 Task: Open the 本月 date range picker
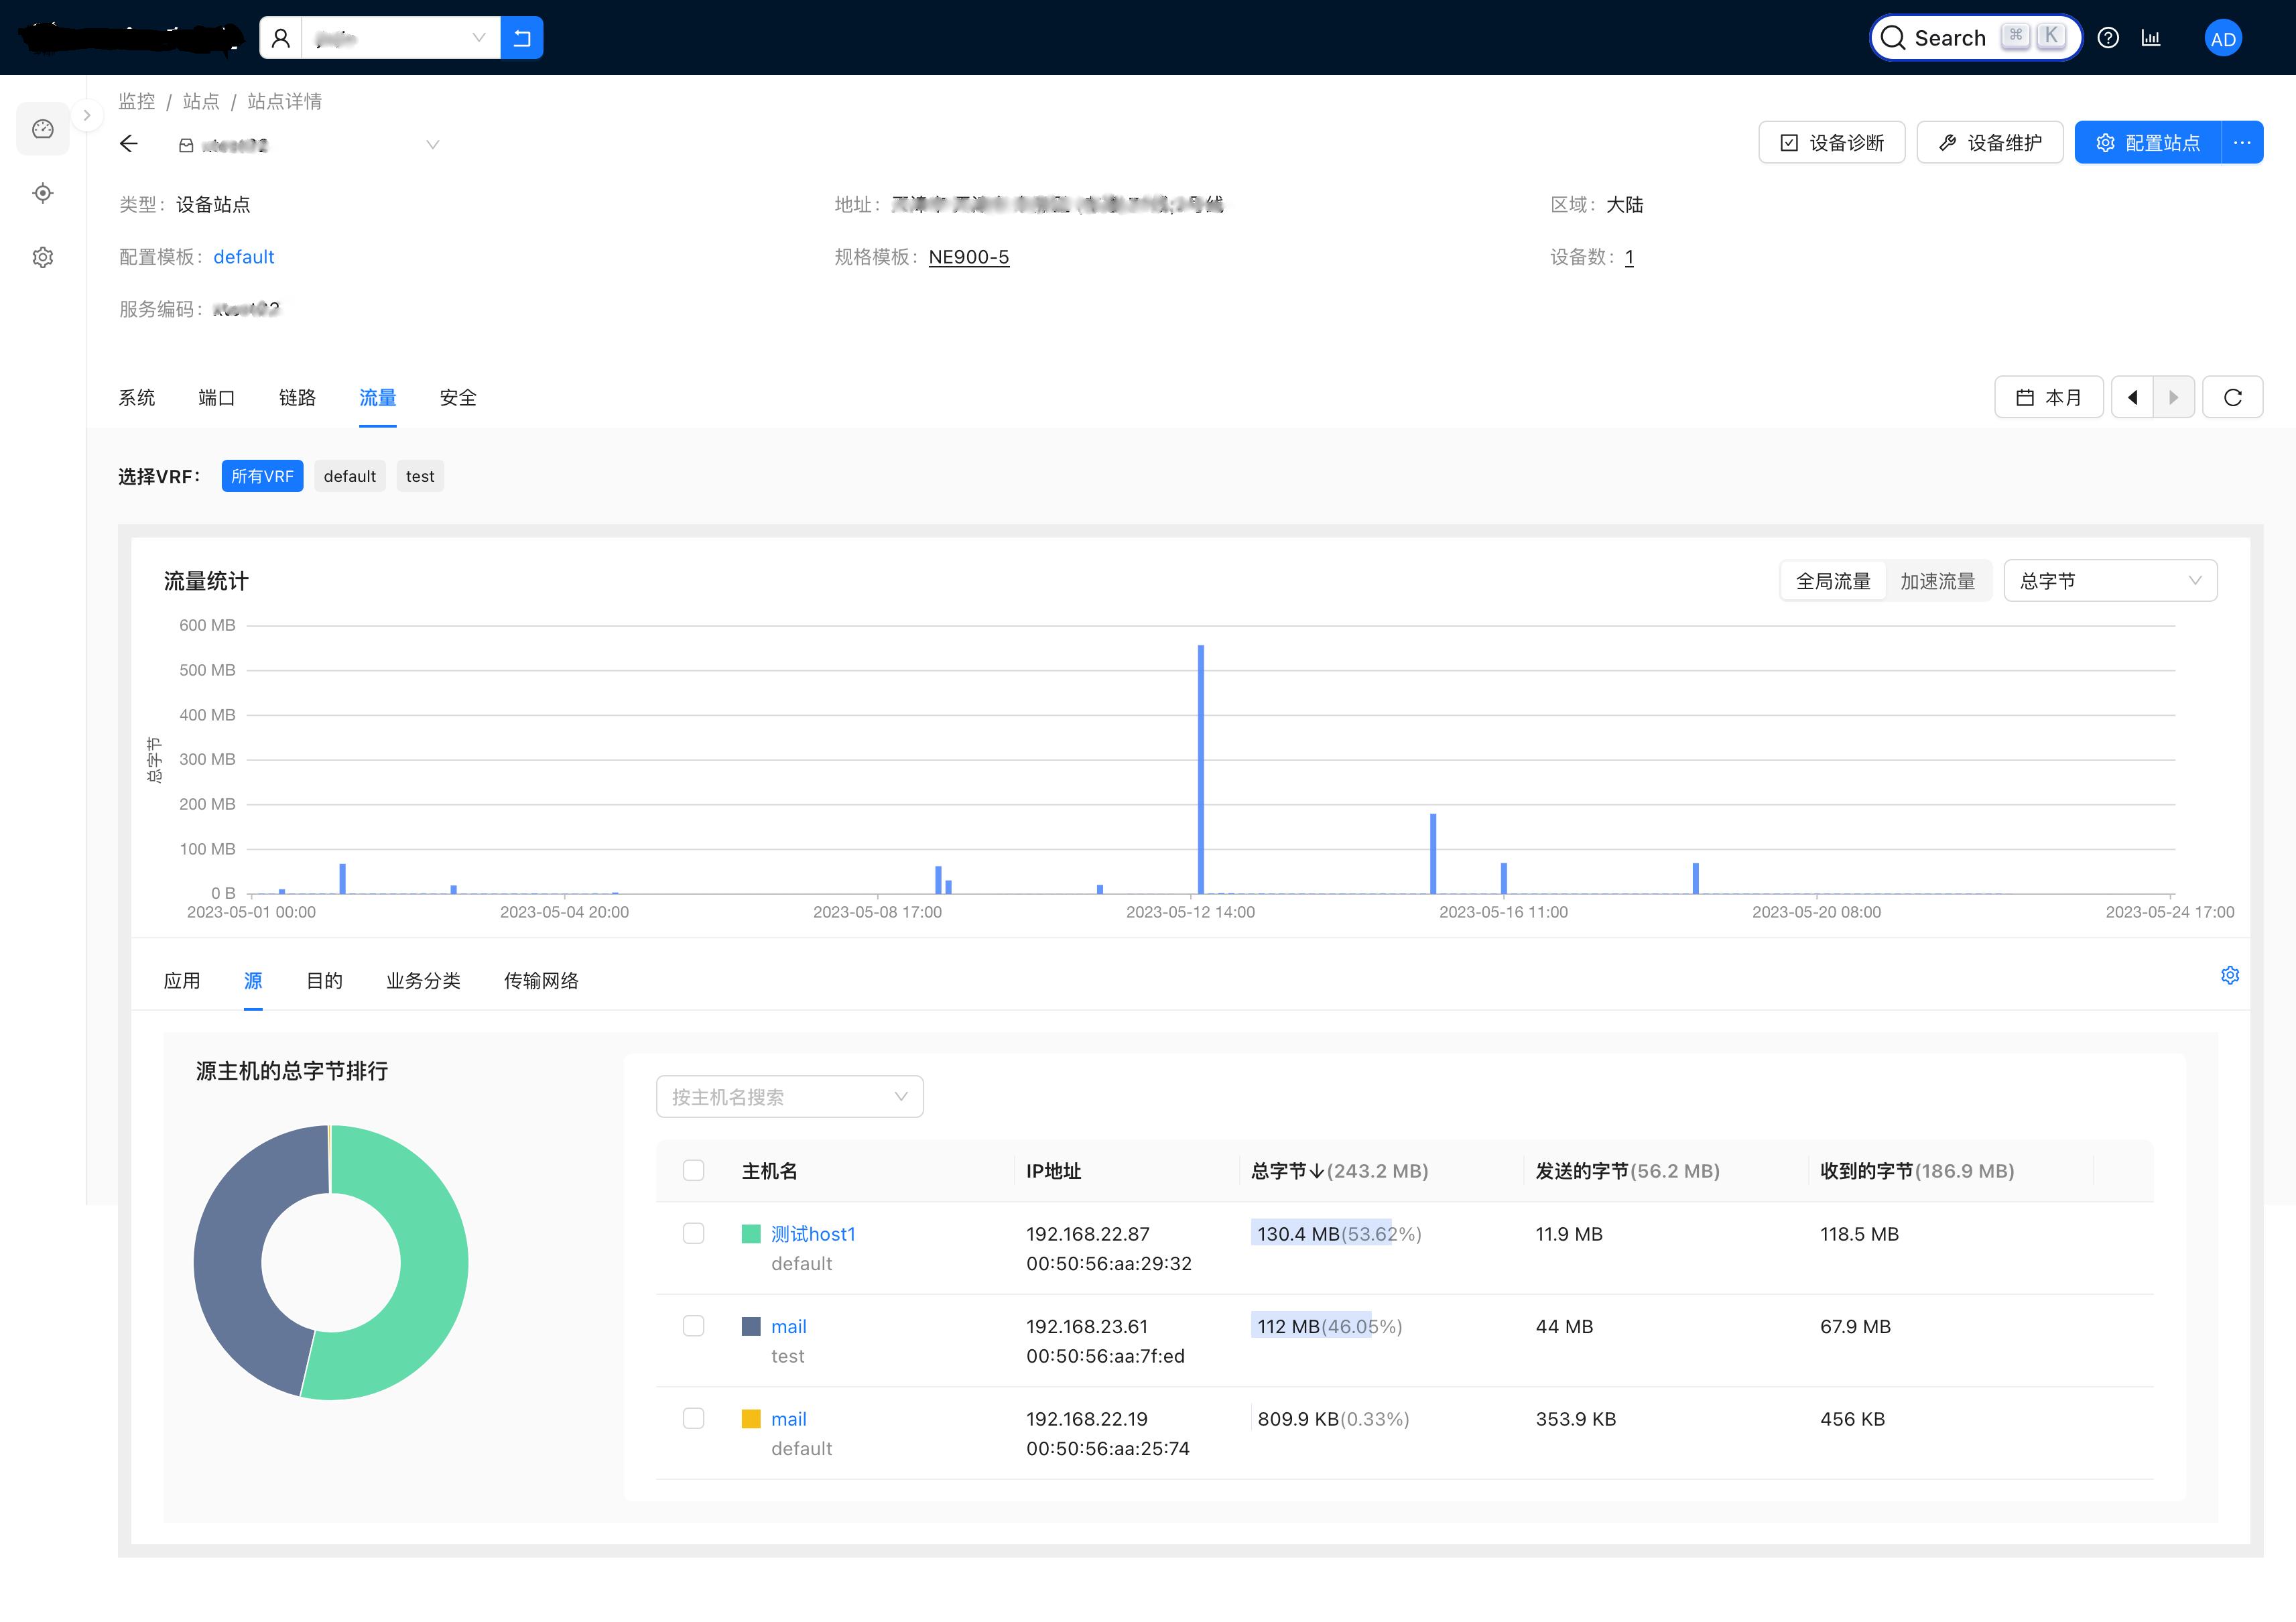coord(2048,398)
